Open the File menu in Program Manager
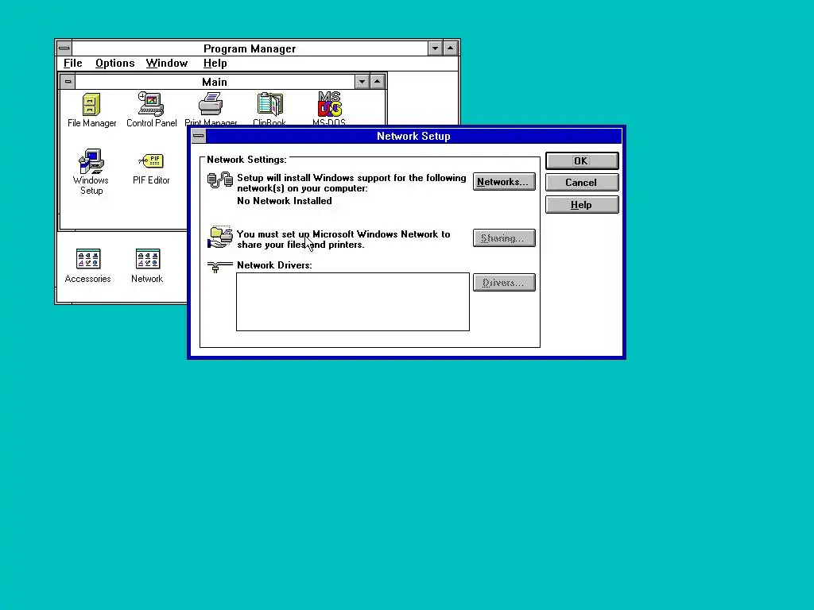This screenshot has width=814, height=610. [72, 64]
